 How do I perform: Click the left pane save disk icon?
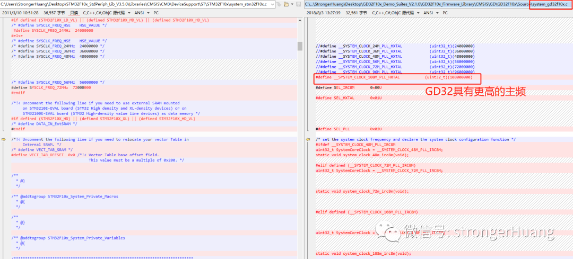coord(298,4)
